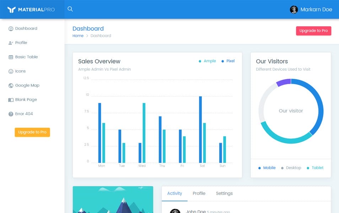The image size is (339, 213).
Task: Open the Markarn Doe account menu
Action: pyautogui.click(x=312, y=9)
